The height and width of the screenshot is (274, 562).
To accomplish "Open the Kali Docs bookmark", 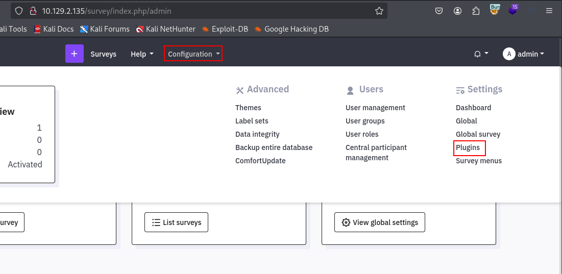I will pyautogui.click(x=54, y=29).
